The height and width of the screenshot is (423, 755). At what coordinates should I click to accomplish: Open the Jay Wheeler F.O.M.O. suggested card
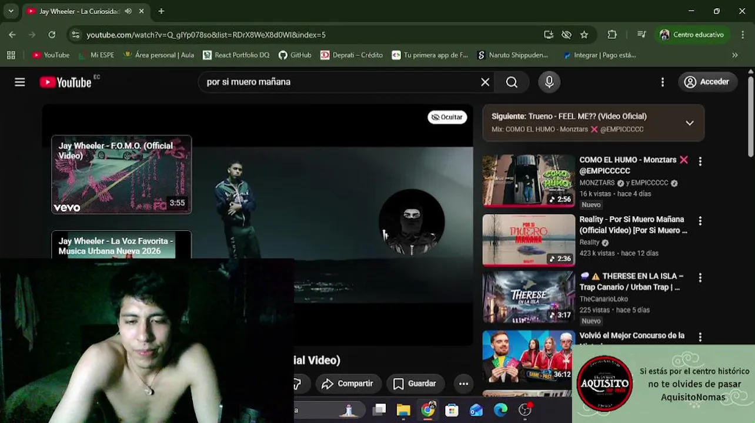coord(121,174)
